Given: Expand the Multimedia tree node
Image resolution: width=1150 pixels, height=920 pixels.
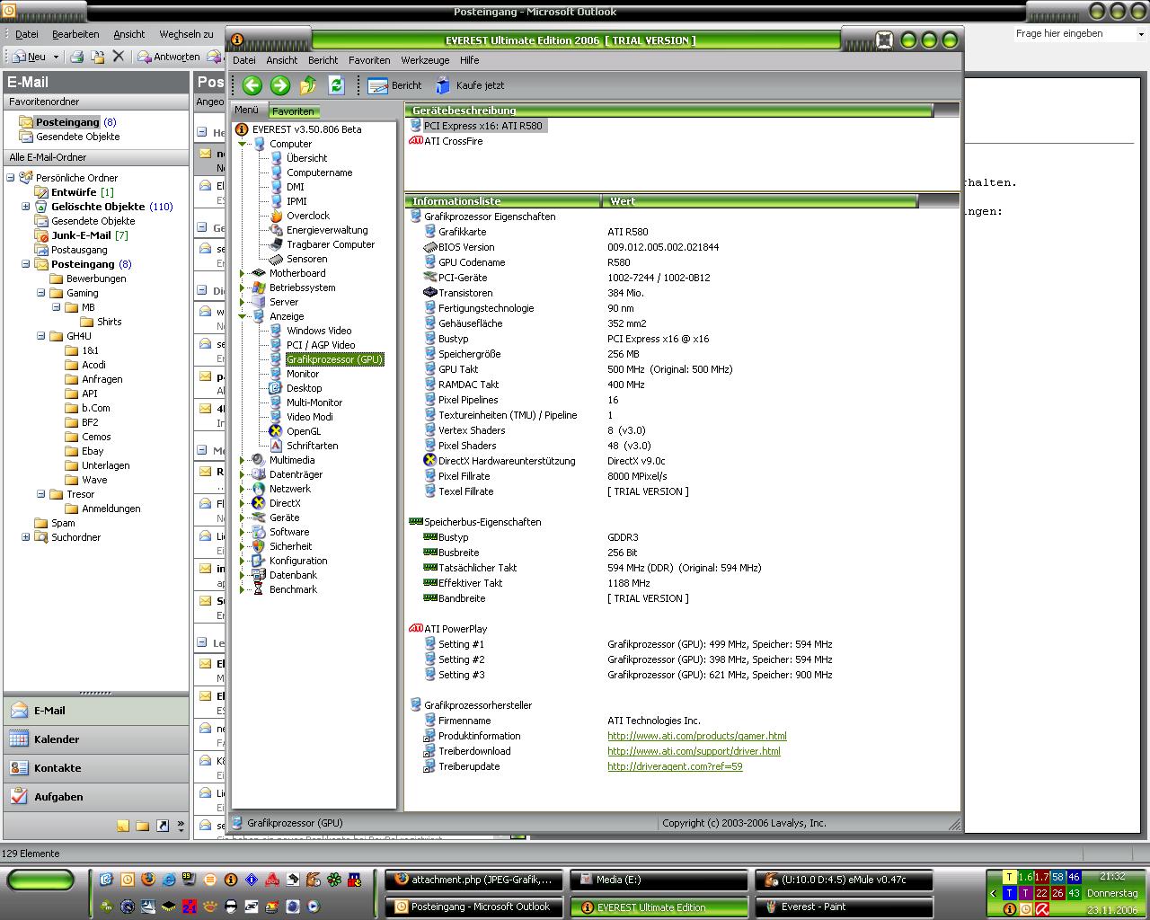Looking at the screenshot, I should [x=243, y=460].
